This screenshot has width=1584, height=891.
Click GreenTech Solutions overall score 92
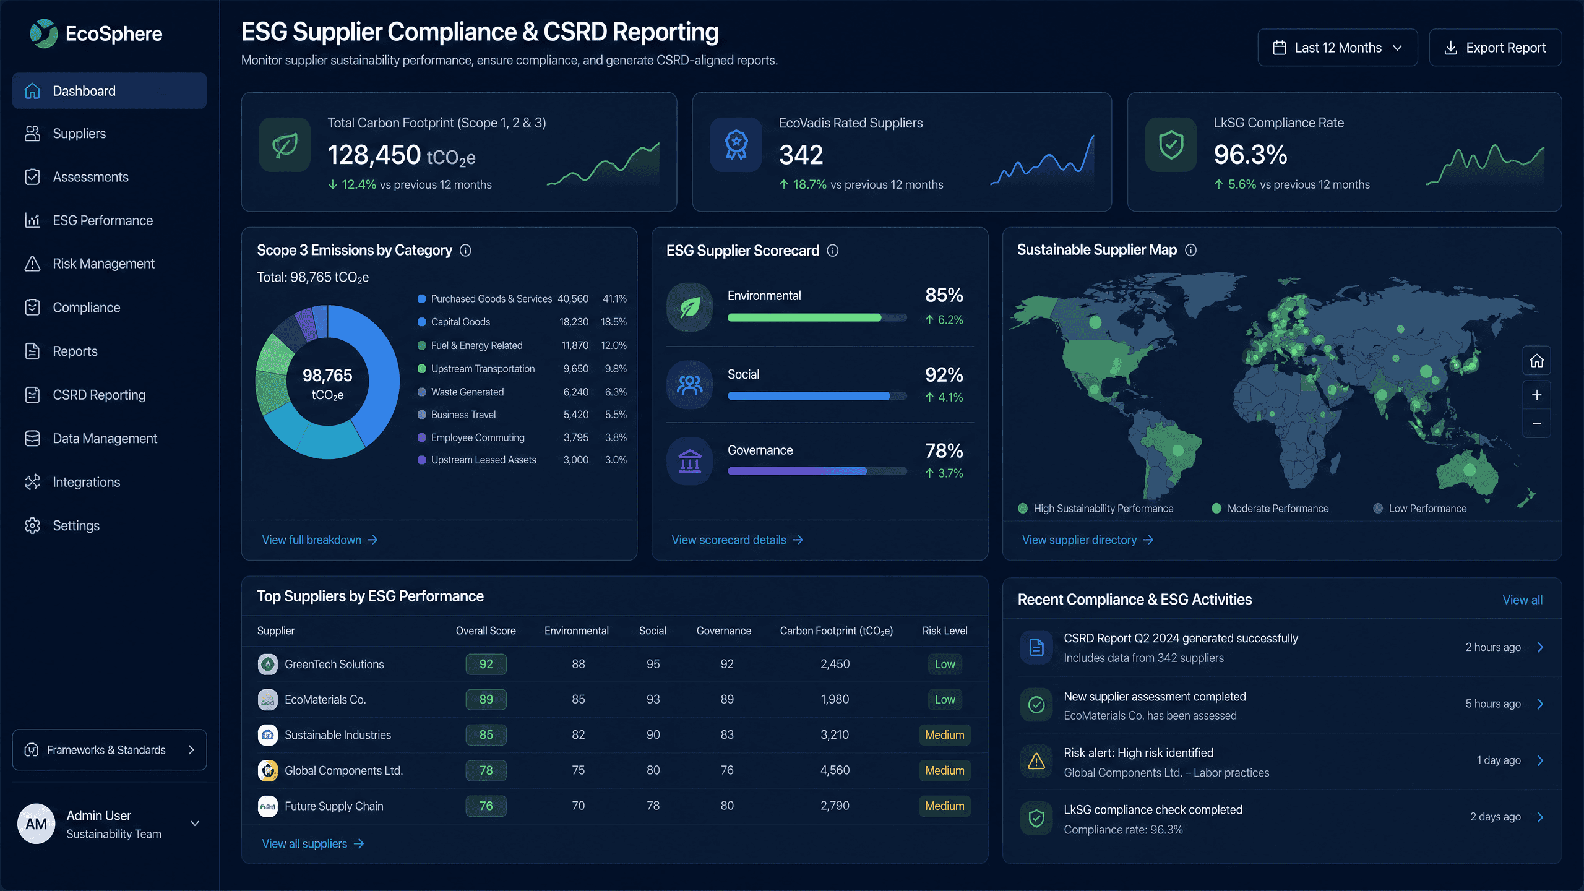click(x=486, y=664)
